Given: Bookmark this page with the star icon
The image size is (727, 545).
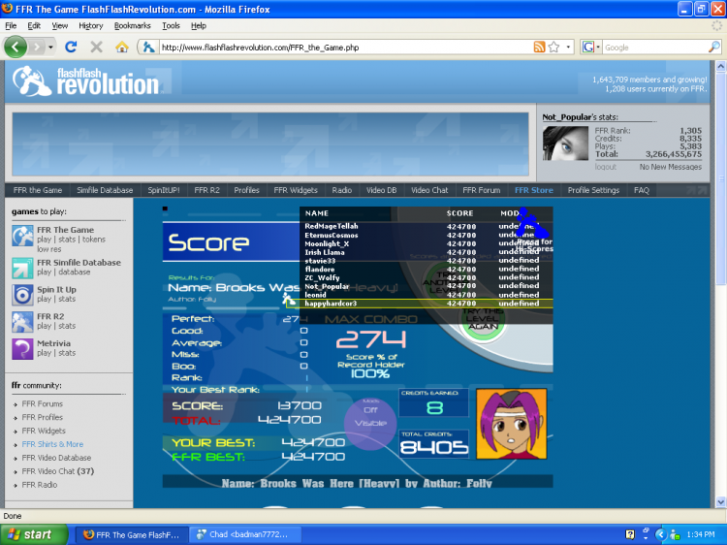Looking at the screenshot, I should pos(554,47).
